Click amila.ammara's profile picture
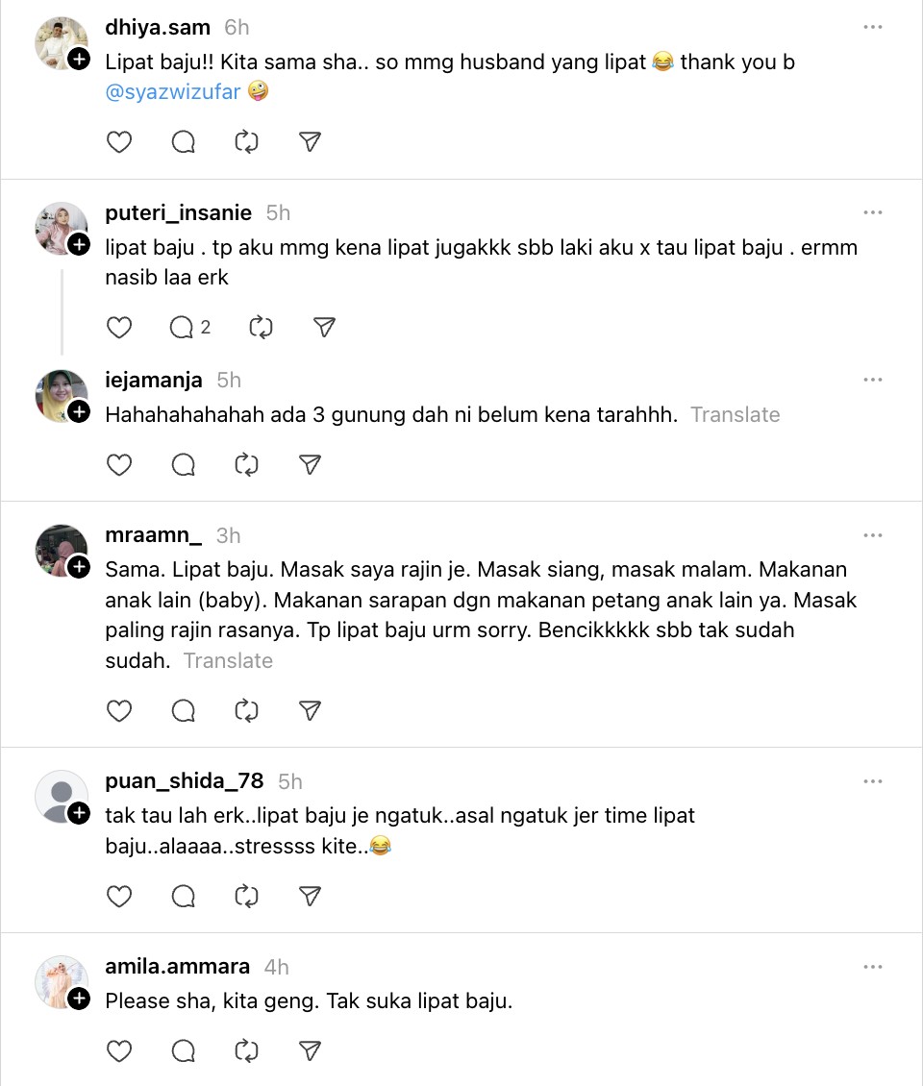 point(60,980)
